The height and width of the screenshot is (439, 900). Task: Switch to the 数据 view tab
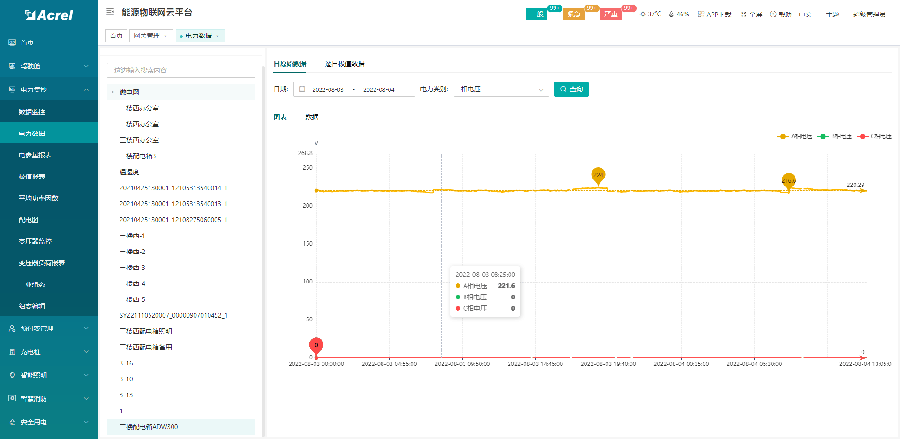(x=312, y=117)
